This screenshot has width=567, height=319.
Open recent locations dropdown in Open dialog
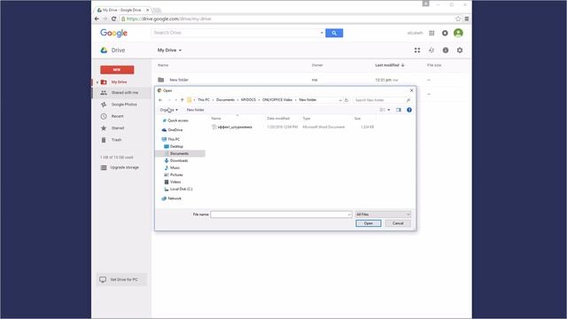[x=175, y=100]
